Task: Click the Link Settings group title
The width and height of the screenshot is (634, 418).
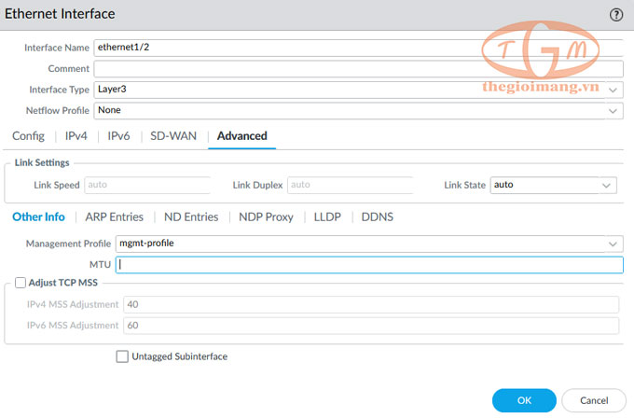Action: click(42, 162)
